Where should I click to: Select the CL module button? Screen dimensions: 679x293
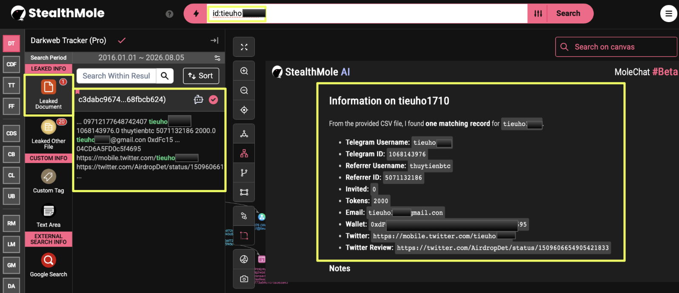[11, 175]
